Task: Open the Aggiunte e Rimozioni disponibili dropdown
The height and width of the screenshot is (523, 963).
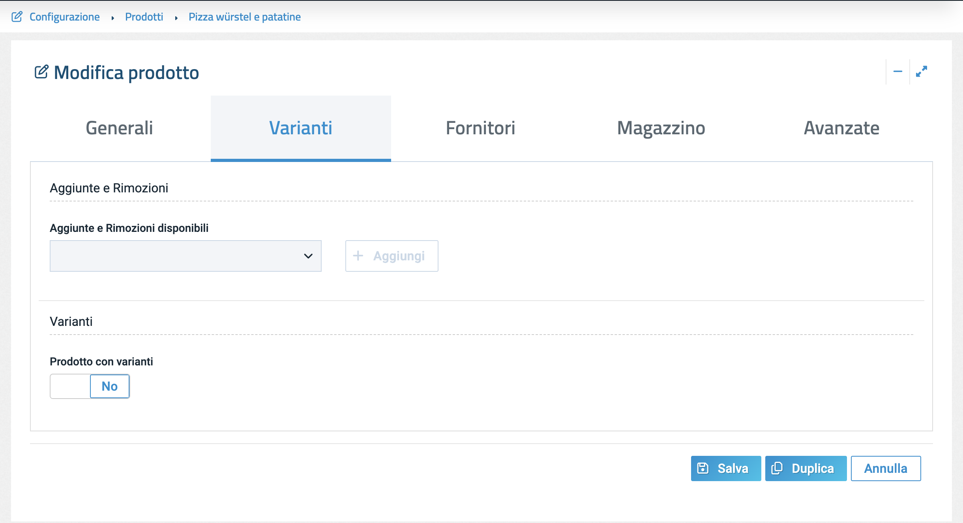Action: pos(185,256)
